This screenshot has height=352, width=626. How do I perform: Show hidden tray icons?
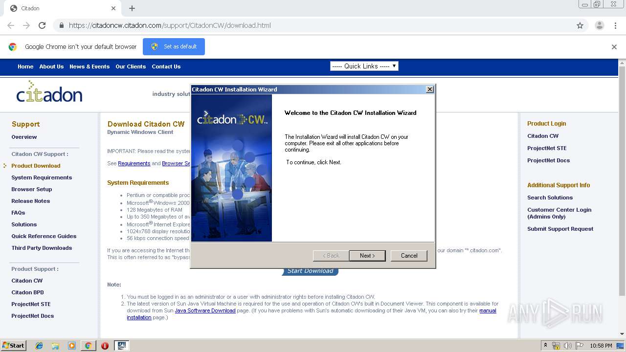[546, 346]
